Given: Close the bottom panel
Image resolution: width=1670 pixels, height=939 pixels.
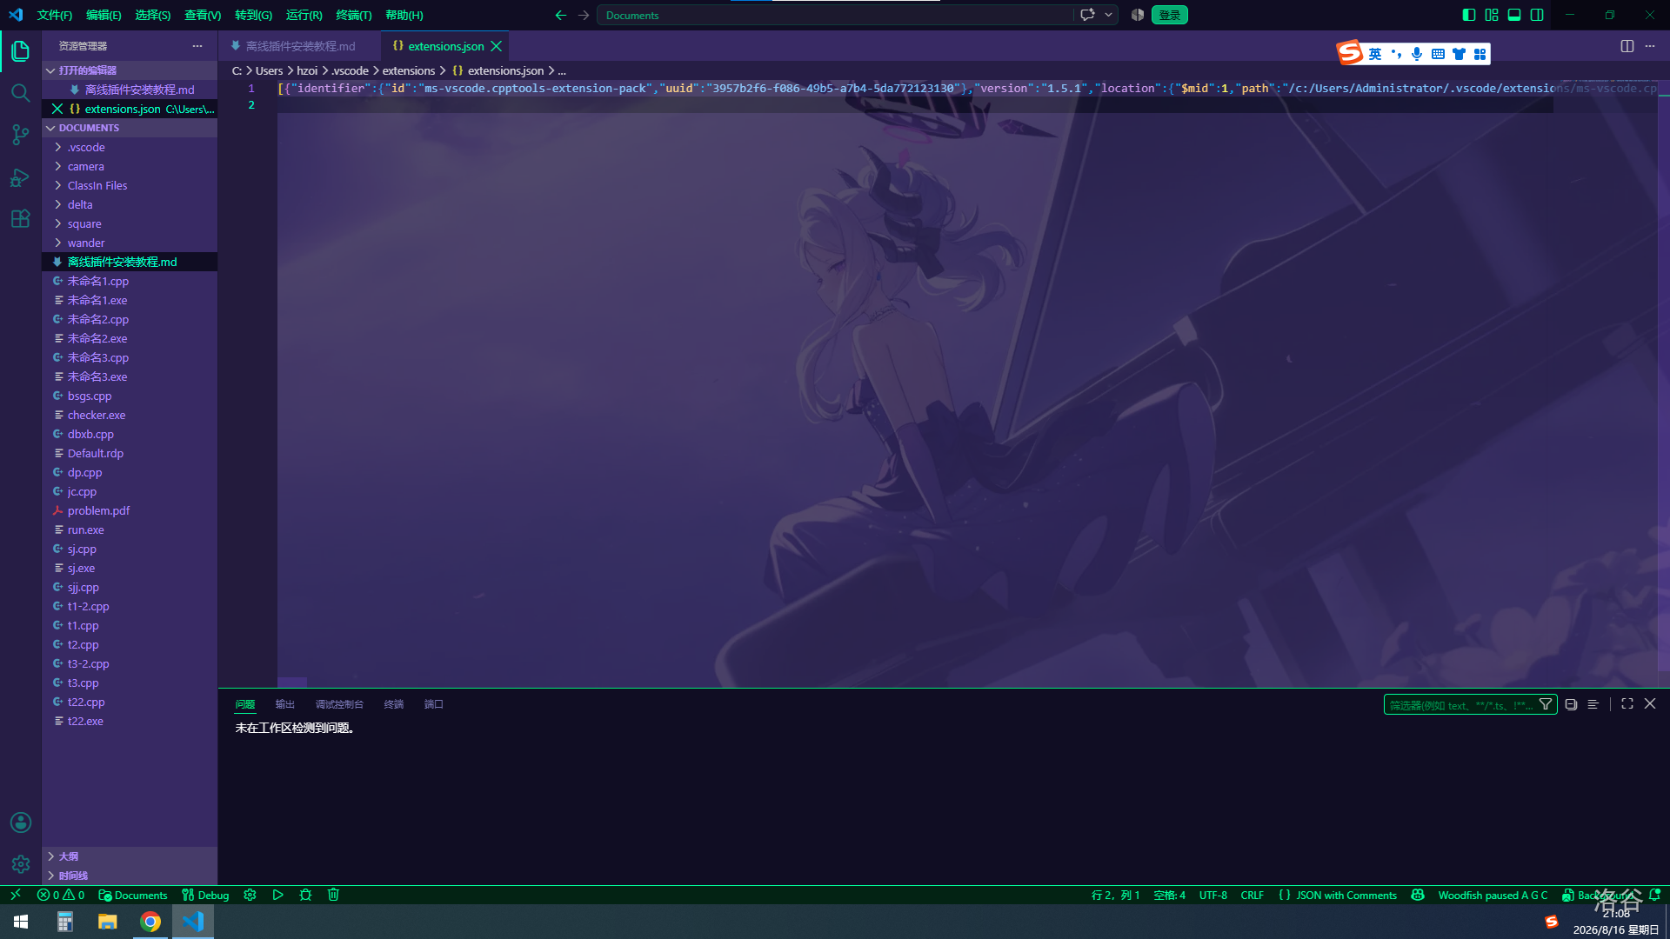Looking at the screenshot, I should coord(1650,704).
